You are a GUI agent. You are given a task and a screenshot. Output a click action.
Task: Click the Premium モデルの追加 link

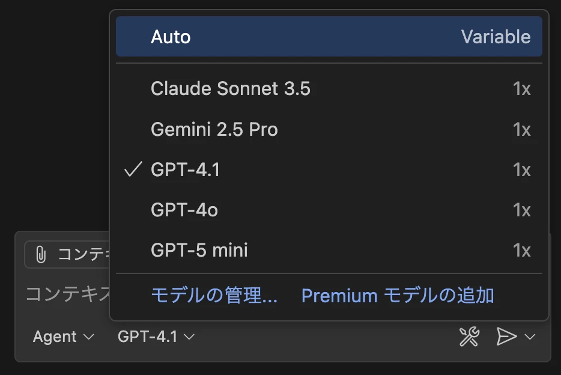pyautogui.click(x=398, y=296)
